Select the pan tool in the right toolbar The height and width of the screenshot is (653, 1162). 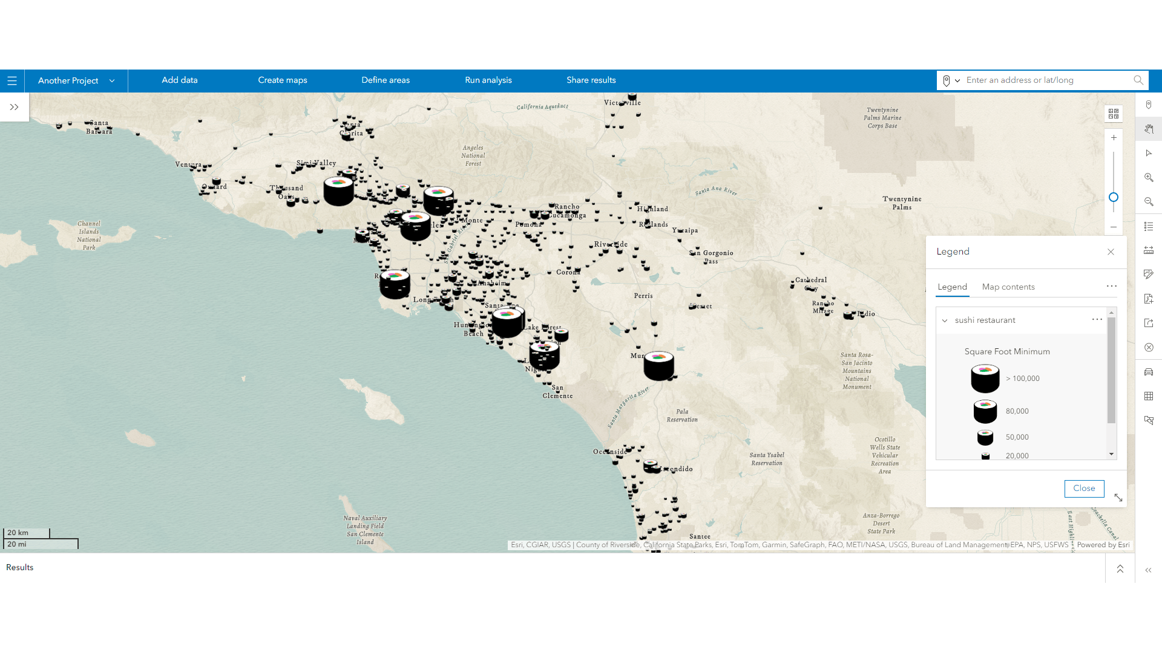point(1149,129)
